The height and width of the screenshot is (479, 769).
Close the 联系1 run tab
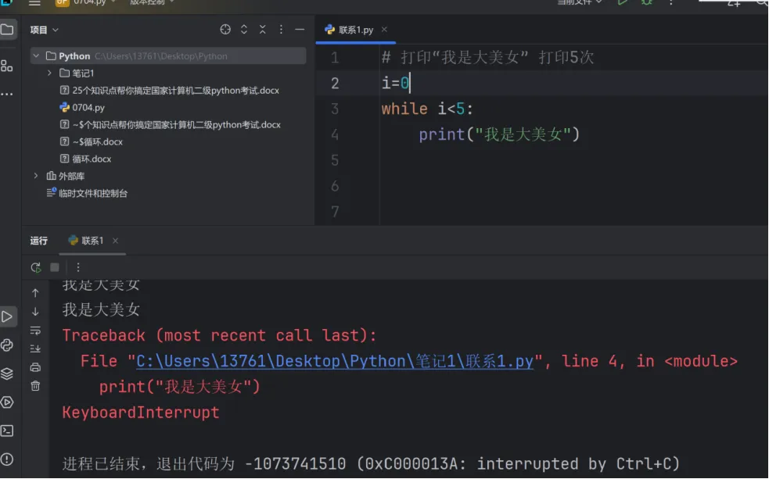click(x=115, y=241)
